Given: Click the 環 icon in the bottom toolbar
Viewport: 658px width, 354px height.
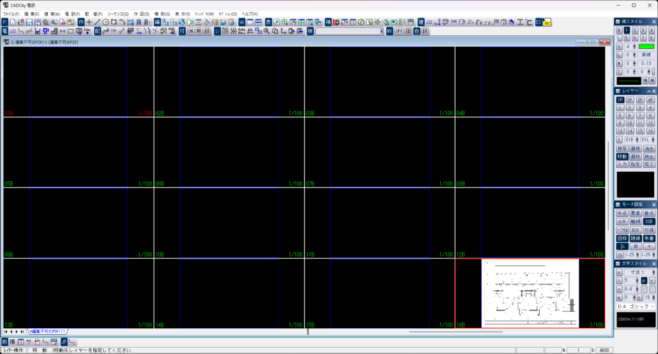Looking at the screenshot, I should 13,342.
